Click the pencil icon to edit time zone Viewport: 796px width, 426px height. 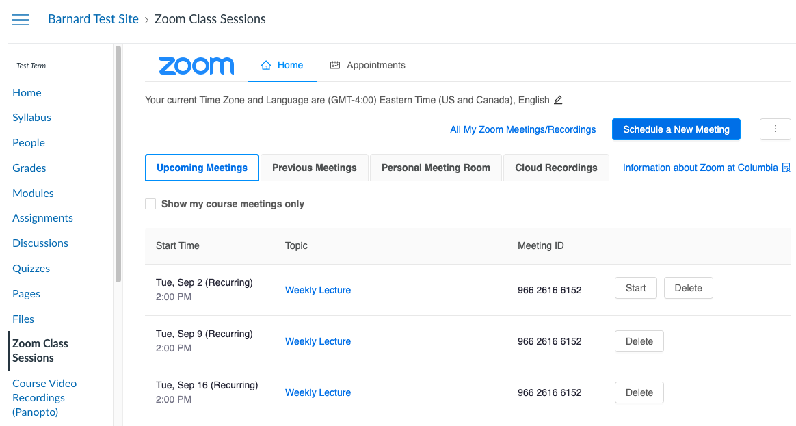[x=558, y=100]
